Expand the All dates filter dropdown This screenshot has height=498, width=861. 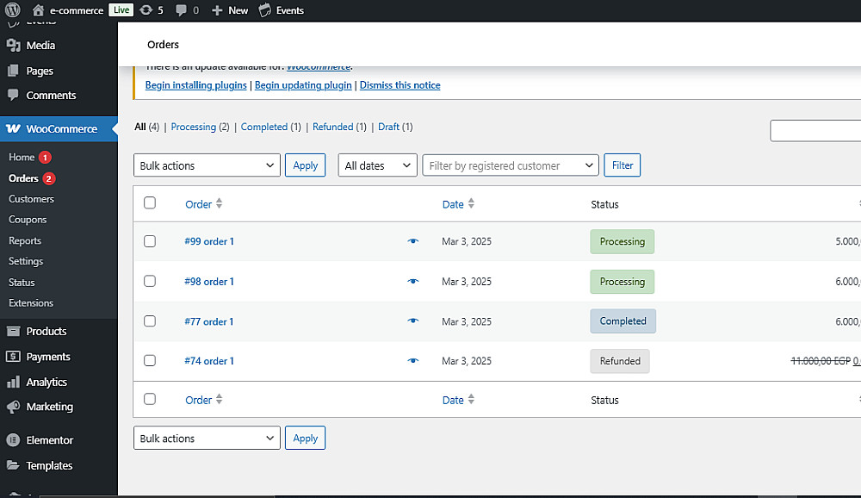[x=378, y=165]
